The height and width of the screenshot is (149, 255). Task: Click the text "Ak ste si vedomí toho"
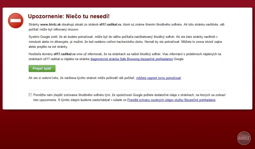[x=44, y=78]
